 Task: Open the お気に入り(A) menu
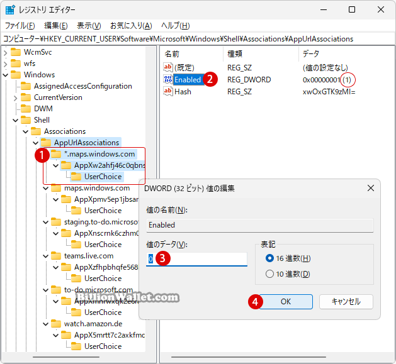131,26
